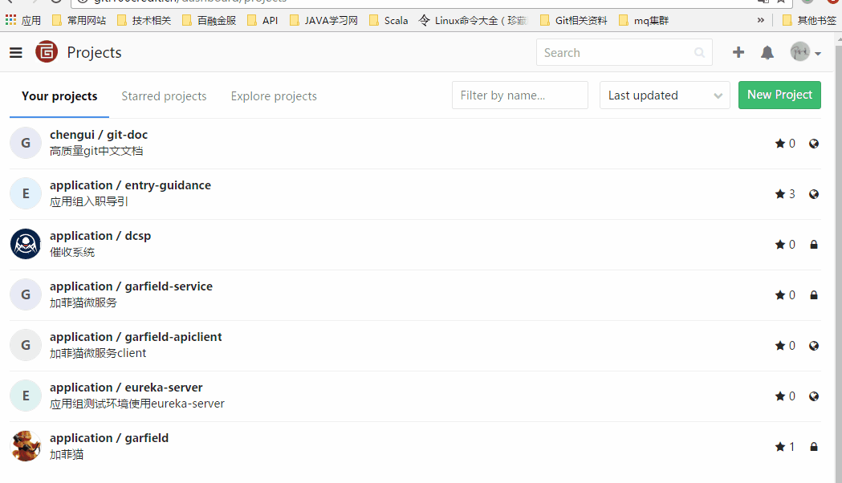
Task: Focus the header Search field
Action: [x=624, y=53]
